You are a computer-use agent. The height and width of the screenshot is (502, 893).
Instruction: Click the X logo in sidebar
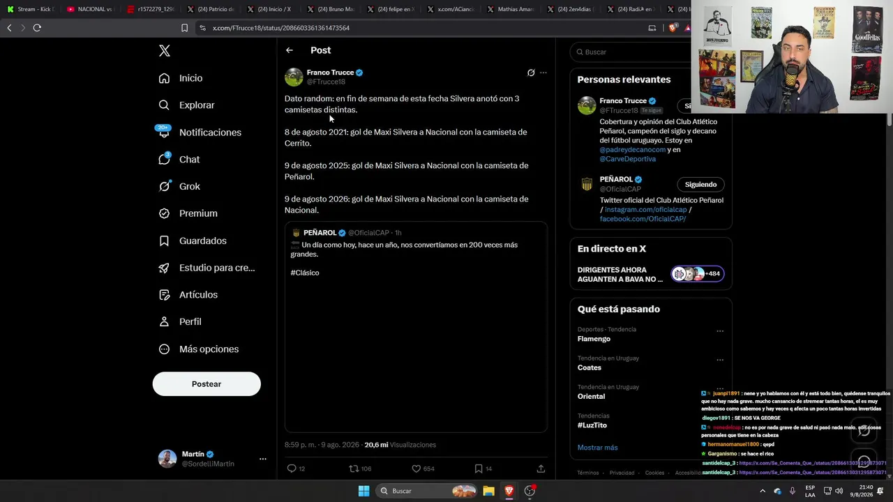click(x=165, y=51)
